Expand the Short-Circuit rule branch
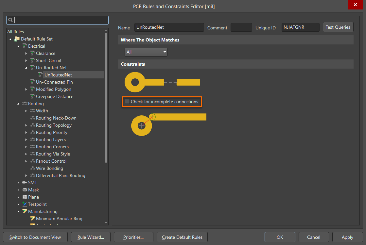 26,61
